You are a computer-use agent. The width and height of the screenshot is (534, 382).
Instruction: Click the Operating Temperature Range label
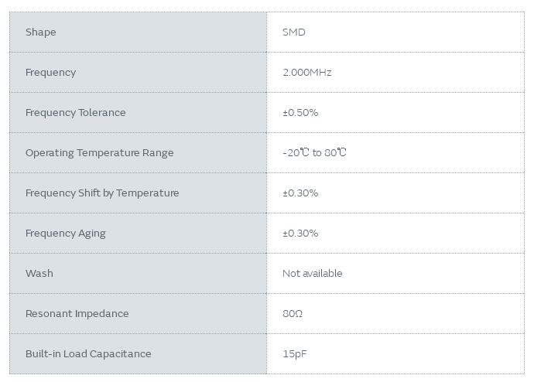(x=99, y=152)
